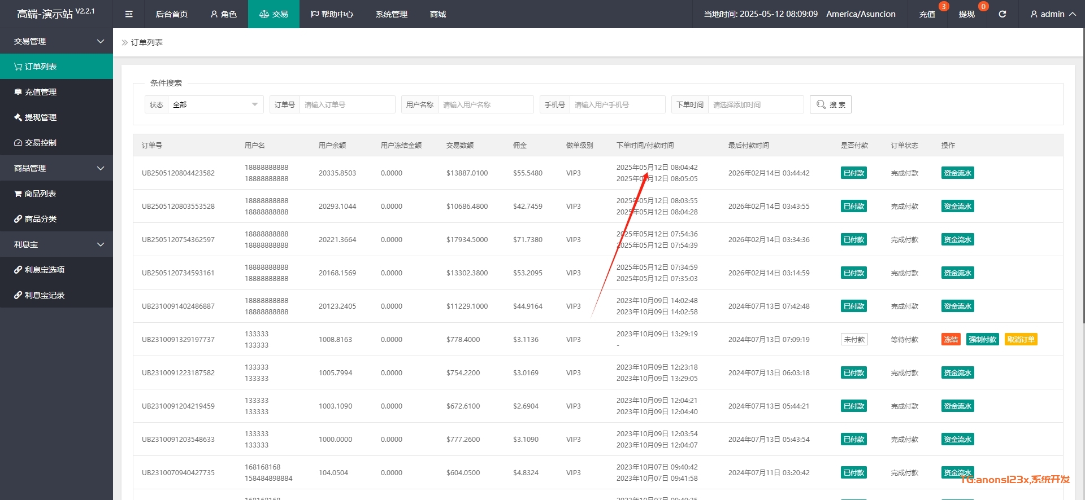Click 冻结 for order UB2310091329197737
Image resolution: width=1085 pixels, height=500 pixels.
click(951, 340)
